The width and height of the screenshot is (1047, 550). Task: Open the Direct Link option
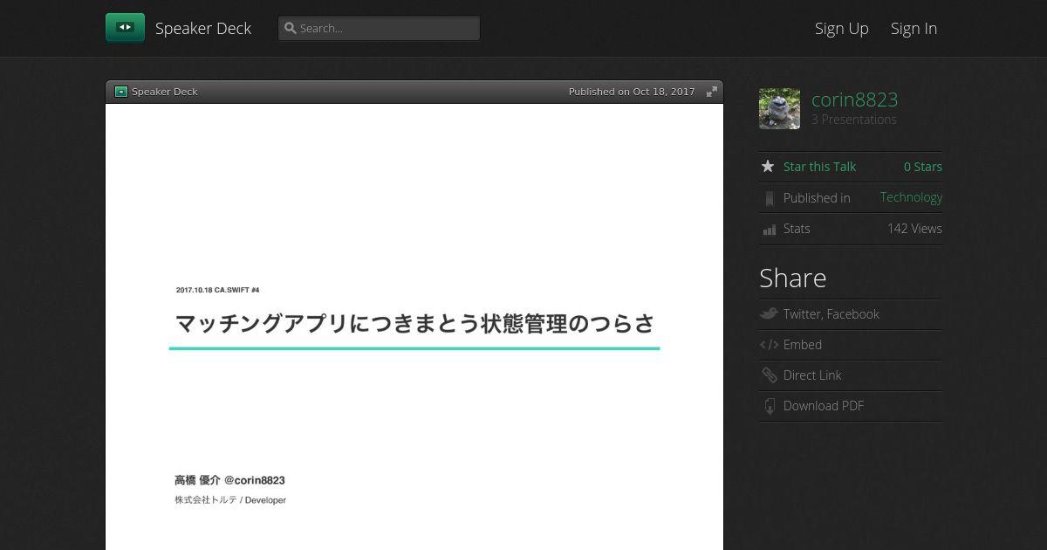812,375
